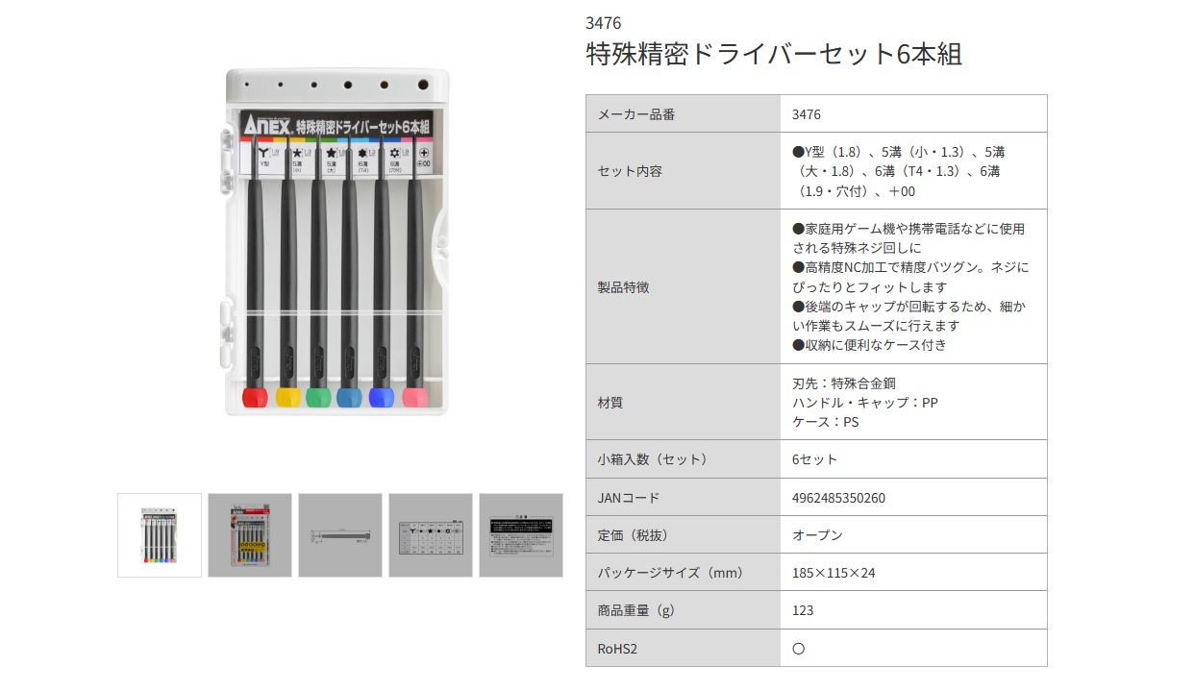Click the product title 特殊精密ドライバーセット6本組
The width and height of the screenshot is (1195, 691).
(774, 54)
